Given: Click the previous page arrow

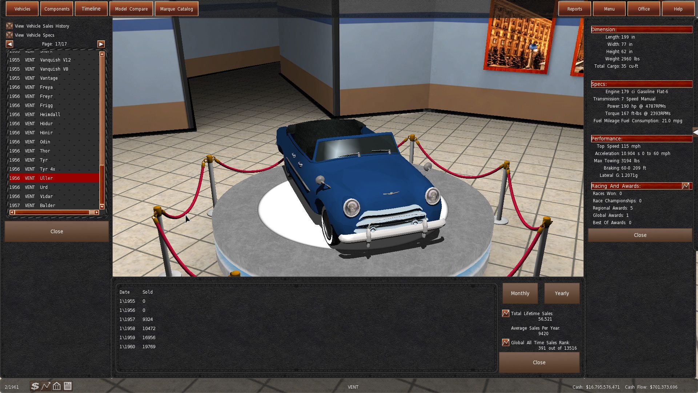Looking at the screenshot, I should (x=9, y=44).
